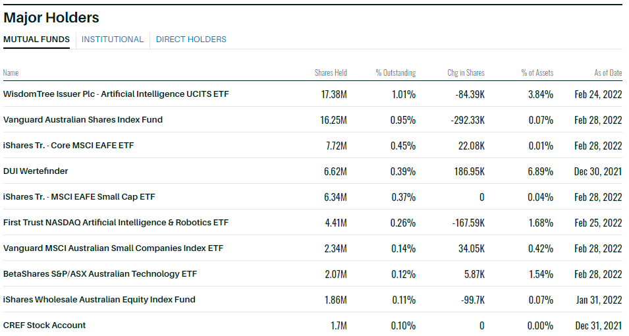Click iShares Wholesale Australian Equity Index Fund
The image size is (629, 336).
[99, 300]
